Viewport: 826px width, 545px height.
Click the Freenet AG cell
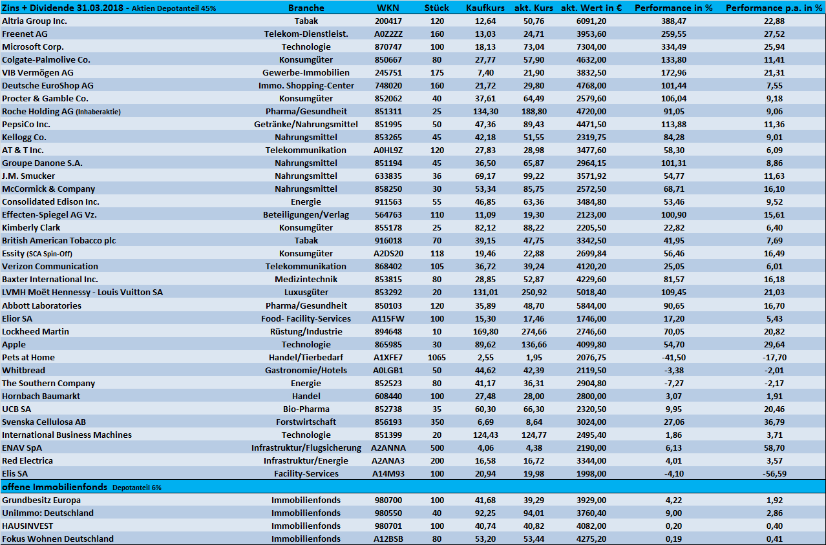[25, 34]
